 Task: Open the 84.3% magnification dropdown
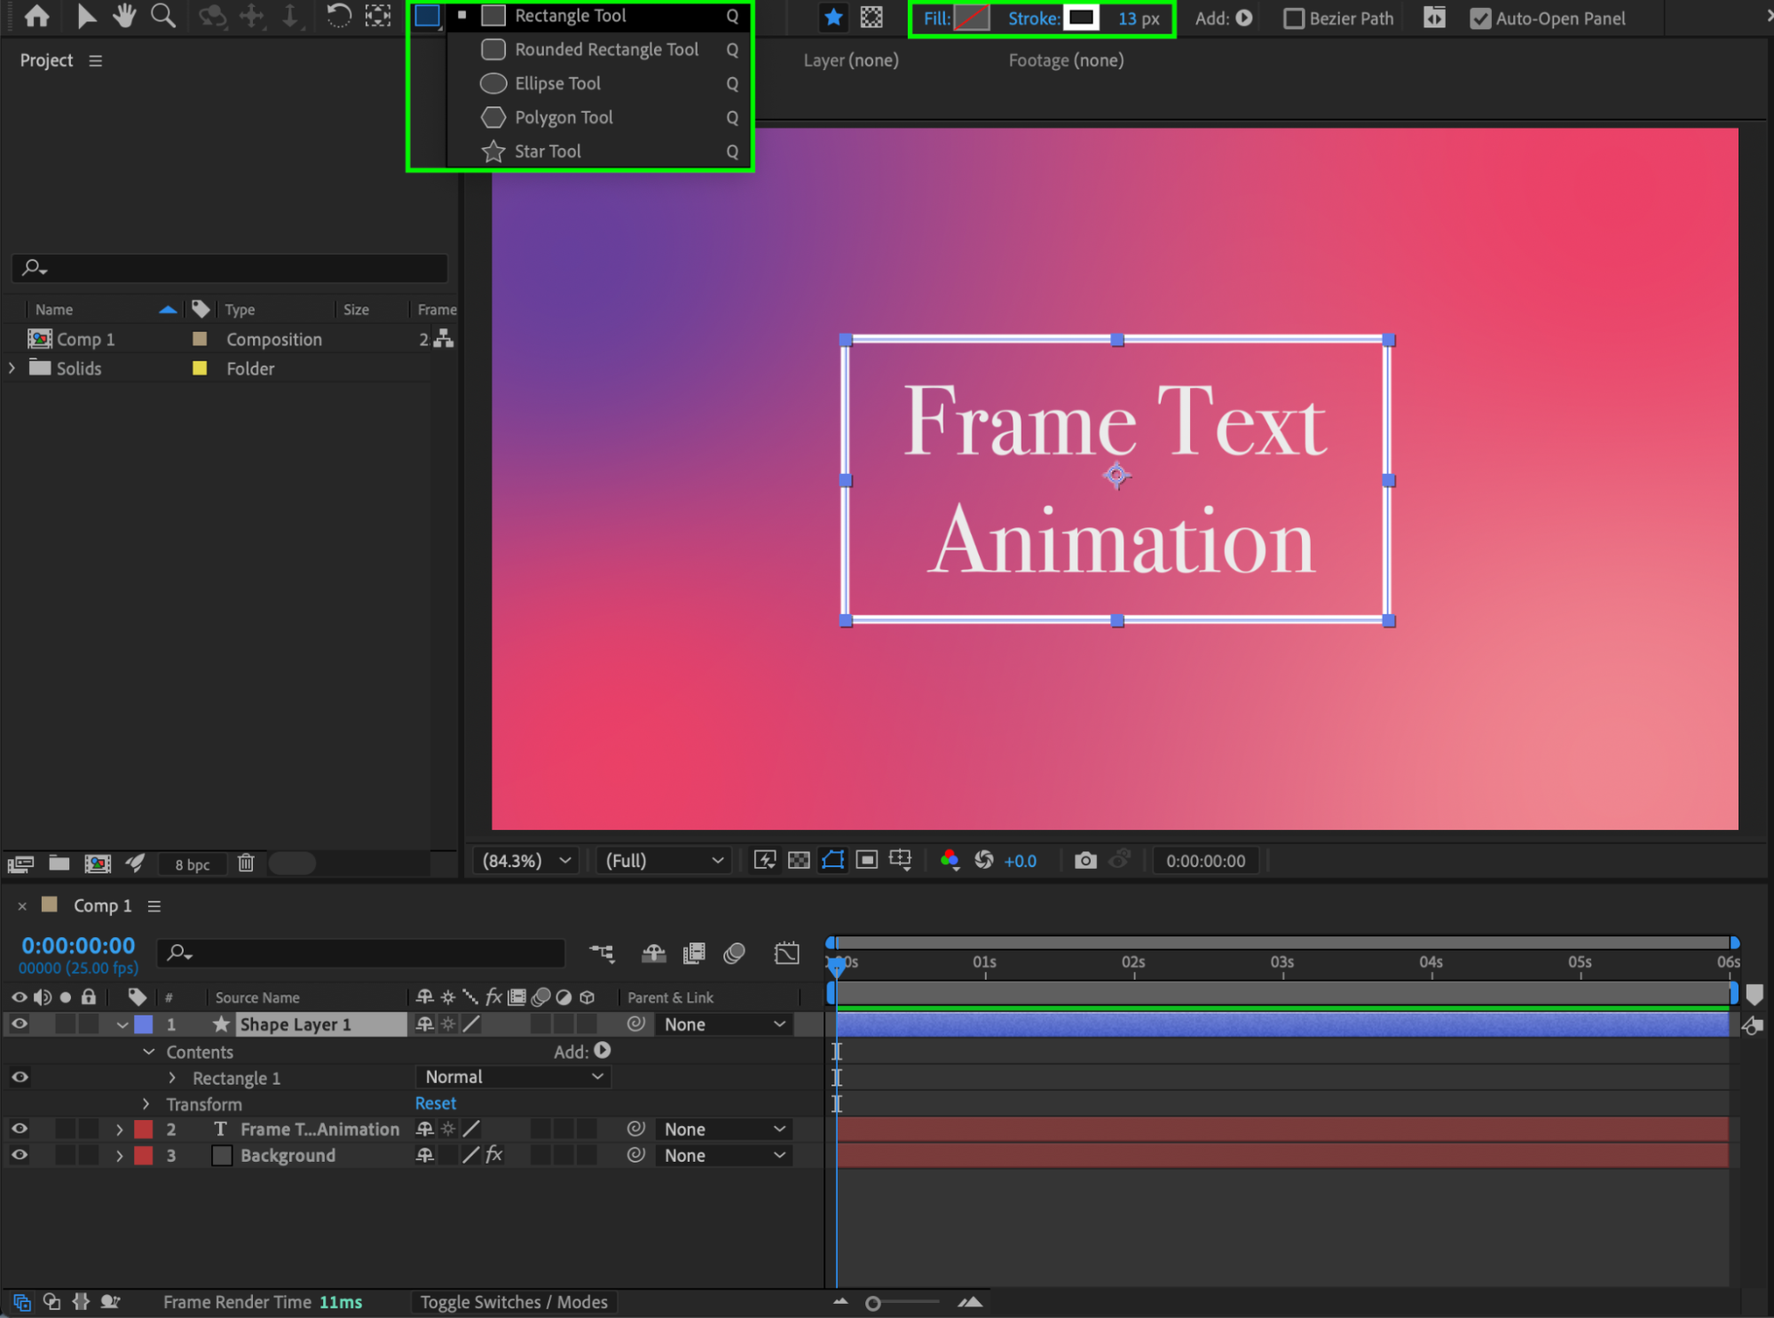point(526,860)
